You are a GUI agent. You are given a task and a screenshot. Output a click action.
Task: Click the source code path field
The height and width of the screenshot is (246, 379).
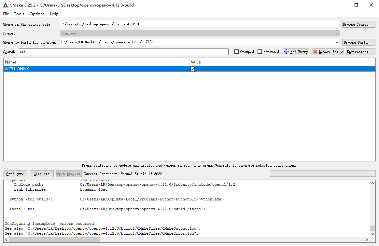[x=200, y=24]
